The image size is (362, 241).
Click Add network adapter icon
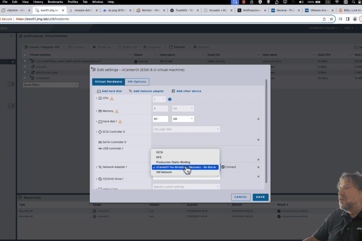pos(130,91)
